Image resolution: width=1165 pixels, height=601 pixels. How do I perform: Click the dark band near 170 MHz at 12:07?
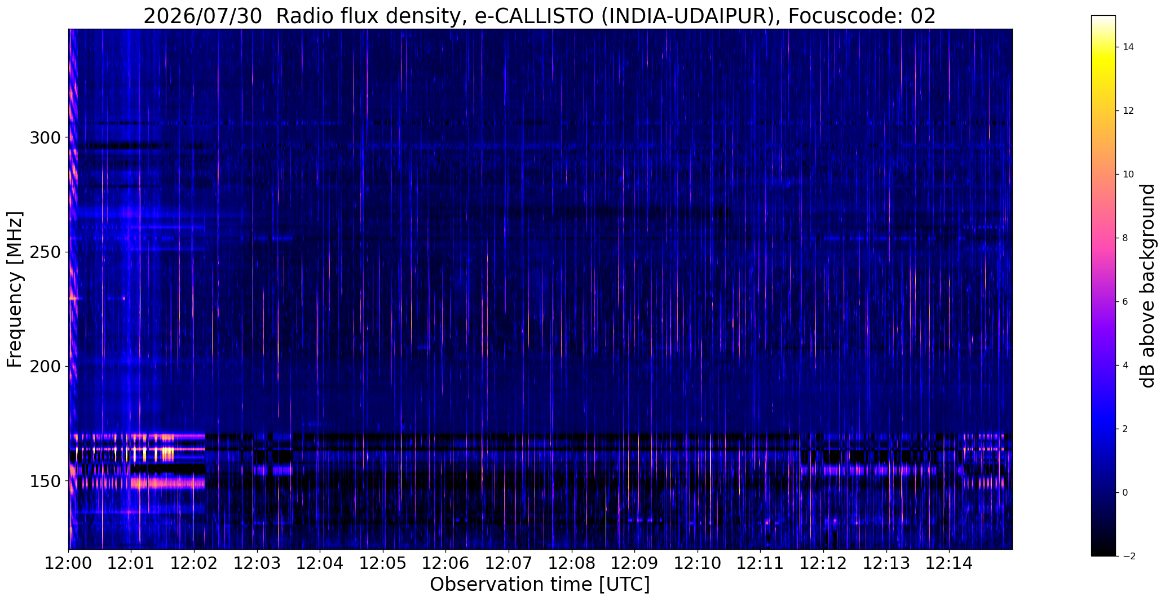coord(509,437)
